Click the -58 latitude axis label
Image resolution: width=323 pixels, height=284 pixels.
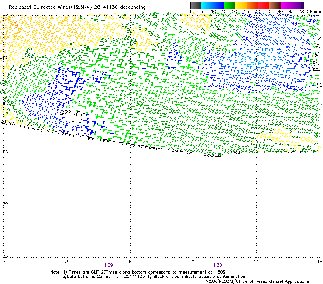click(4, 203)
